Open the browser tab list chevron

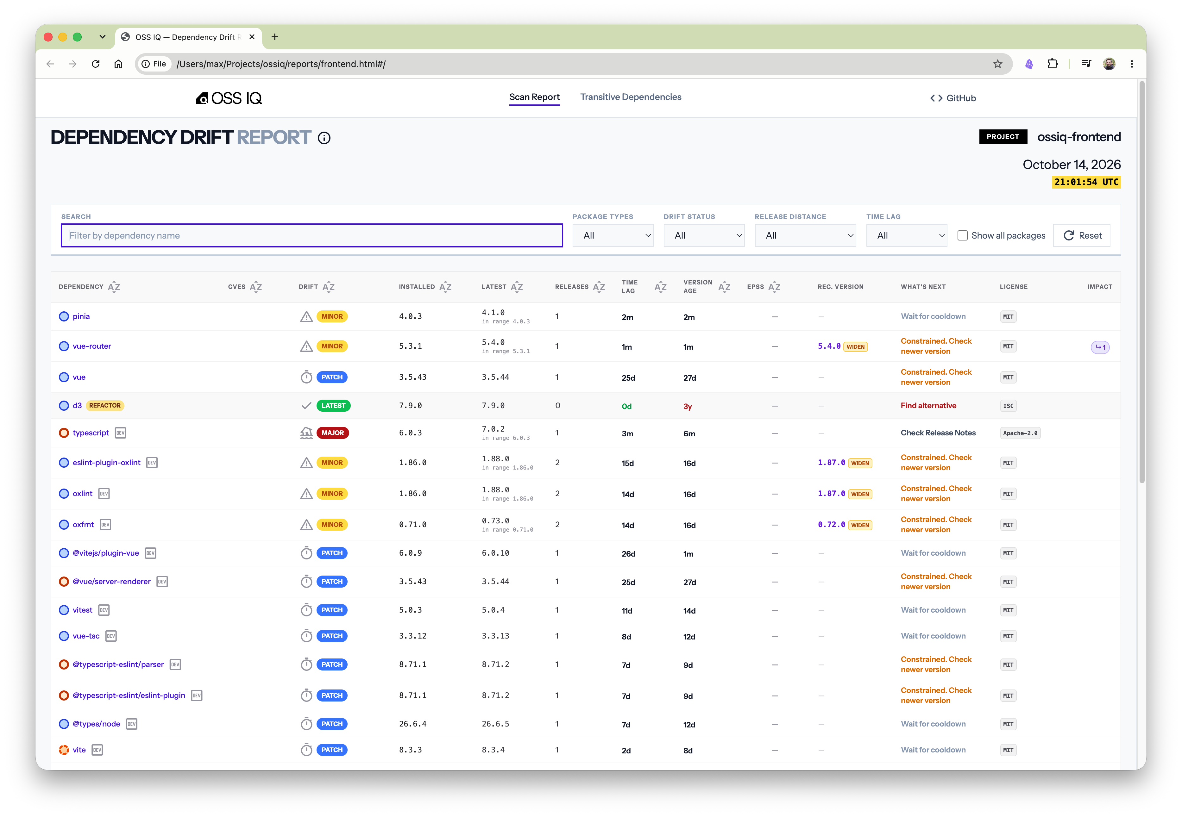(x=103, y=37)
